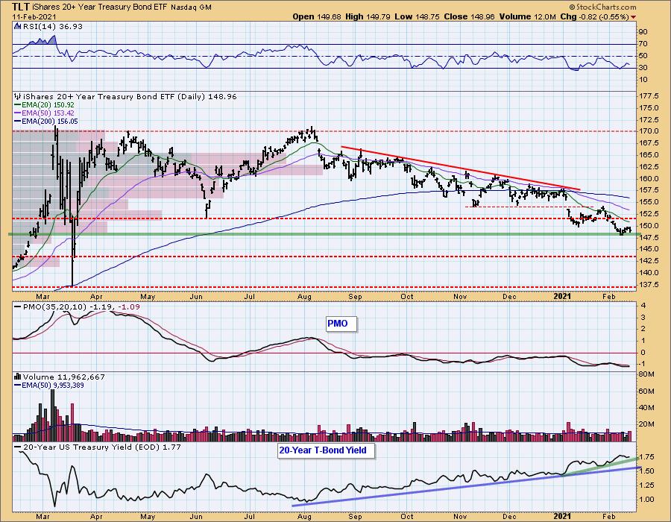Click the 155.0 price axis label
This screenshot has width=671, height=522.
pyautogui.click(x=649, y=202)
